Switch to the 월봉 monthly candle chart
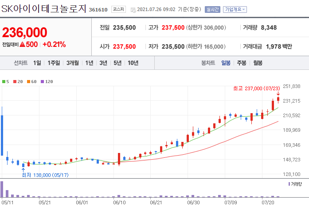 click(x=258, y=63)
